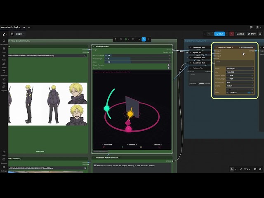Collapse the OpenAI GPT Image 2 node
This screenshot has width=264, height=198.
pyautogui.click(x=216, y=47)
